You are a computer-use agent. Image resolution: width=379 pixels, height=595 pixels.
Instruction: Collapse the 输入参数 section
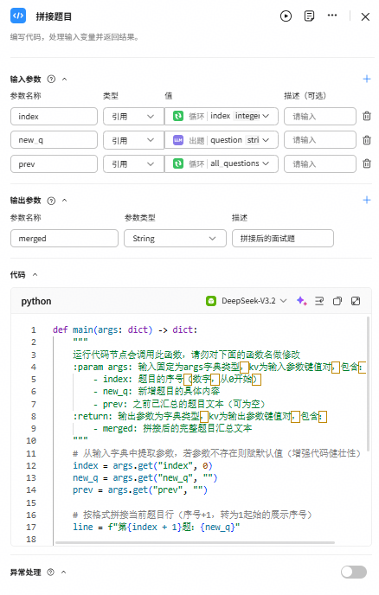click(x=65, y=79)
